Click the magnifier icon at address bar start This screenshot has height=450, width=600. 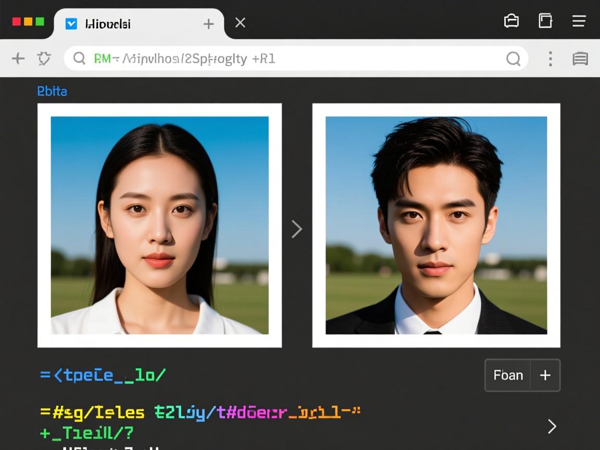pos(79,58)
